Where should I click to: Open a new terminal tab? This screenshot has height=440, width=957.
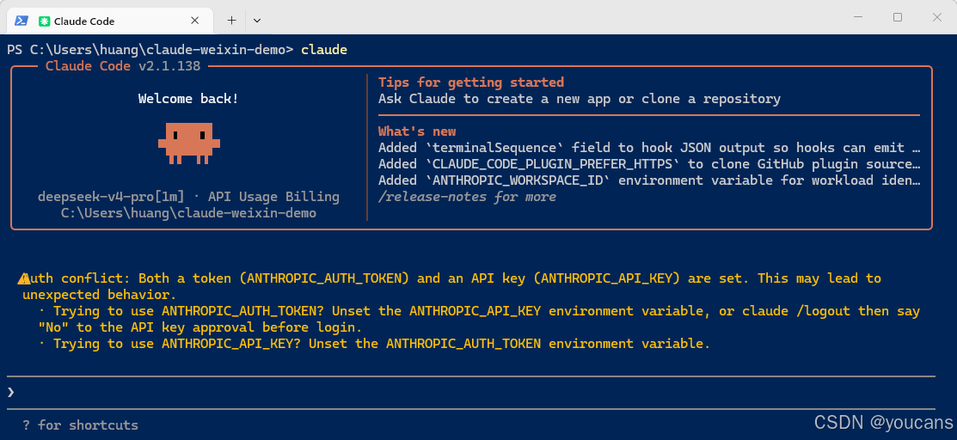pyautogui.click(x=231, y=20)
